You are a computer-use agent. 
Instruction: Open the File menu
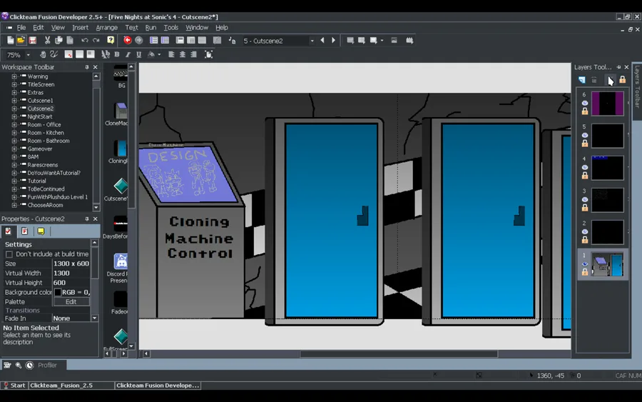(21, 27)
